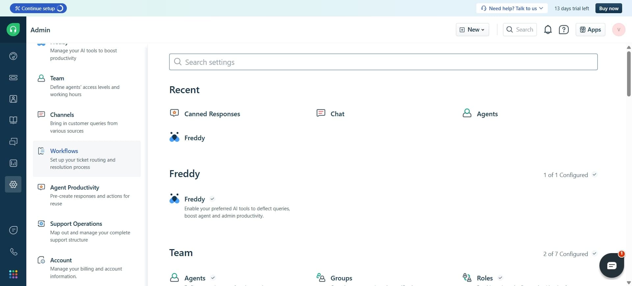Open the Freshworks app switcher grid icon

coord(13,274)
